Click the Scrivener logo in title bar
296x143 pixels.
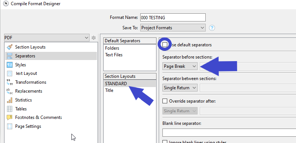(6, 4)
